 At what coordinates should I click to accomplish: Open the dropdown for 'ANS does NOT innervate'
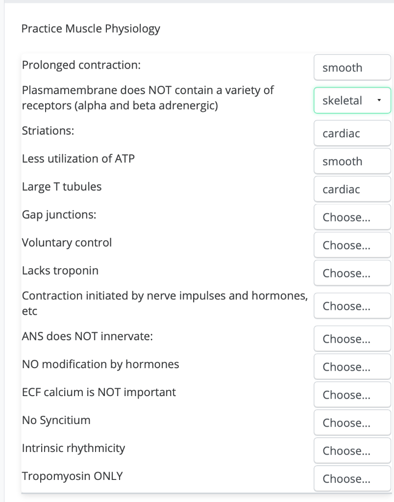point(352,338)
